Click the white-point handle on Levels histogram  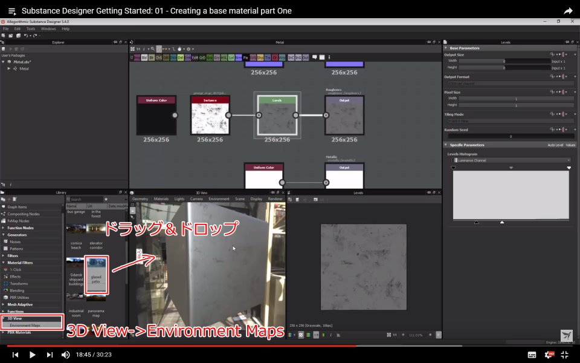click(569, 168)
